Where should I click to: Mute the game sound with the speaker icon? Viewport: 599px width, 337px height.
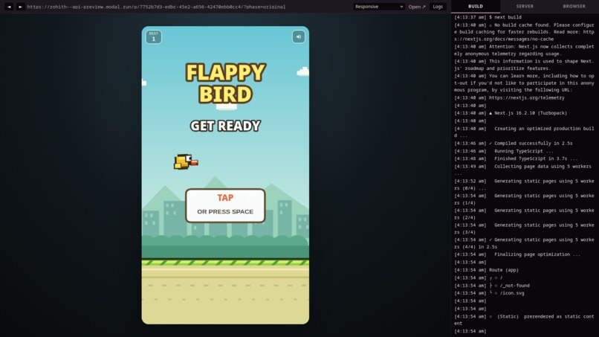click(298, 36)
